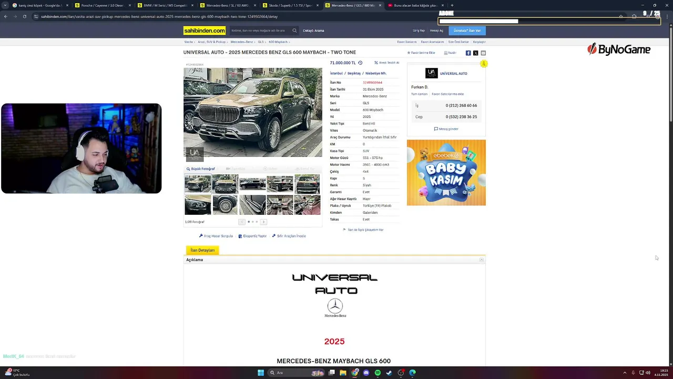Click the Hesap Aç link

436,31
